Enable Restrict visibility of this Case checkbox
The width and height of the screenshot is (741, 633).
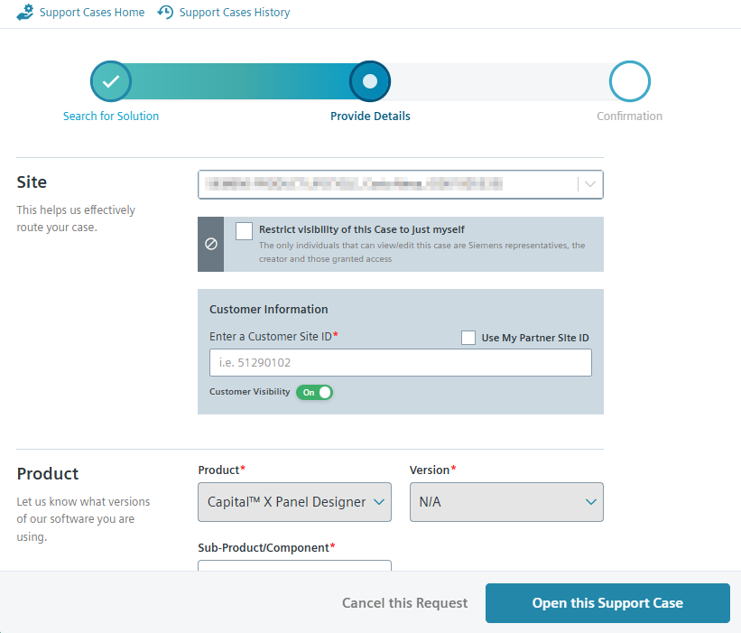click(244, 231)
